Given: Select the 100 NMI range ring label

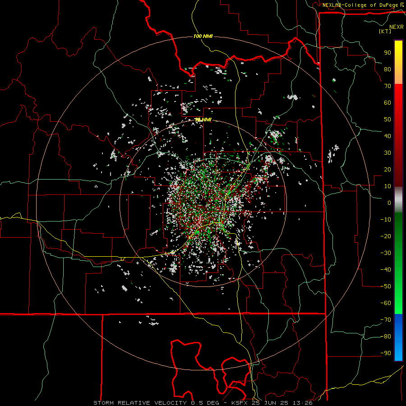Looking at the screenshot, I should pos(203,36).
